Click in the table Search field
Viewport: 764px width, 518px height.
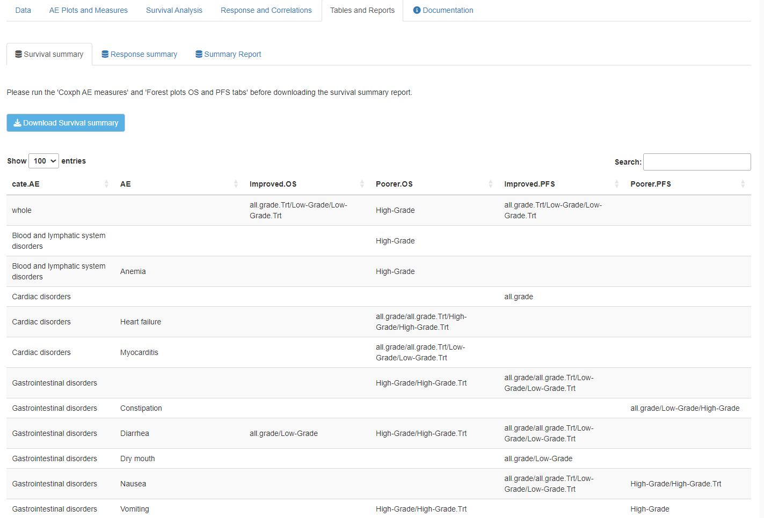tap(696, 162)
